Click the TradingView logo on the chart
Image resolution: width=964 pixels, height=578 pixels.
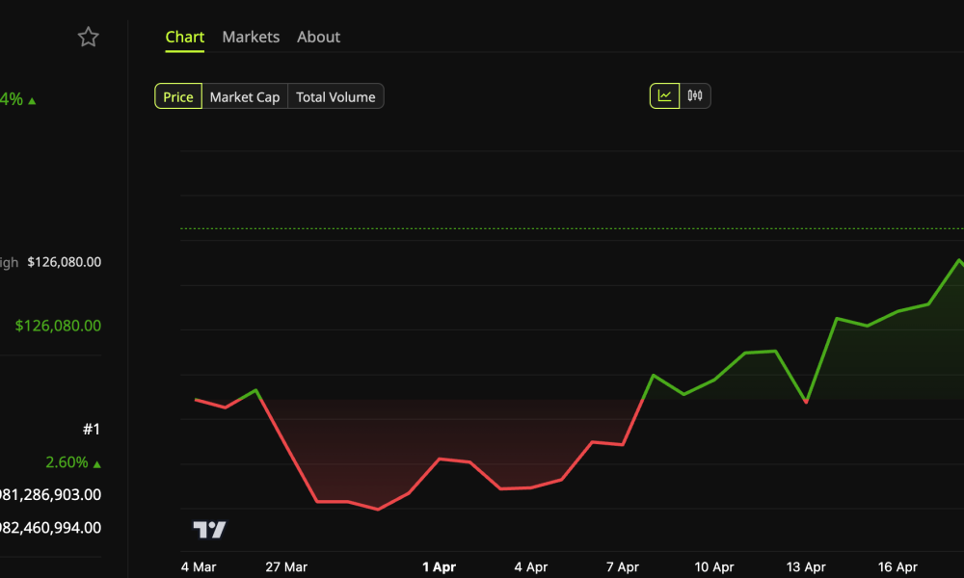point(210,529)
